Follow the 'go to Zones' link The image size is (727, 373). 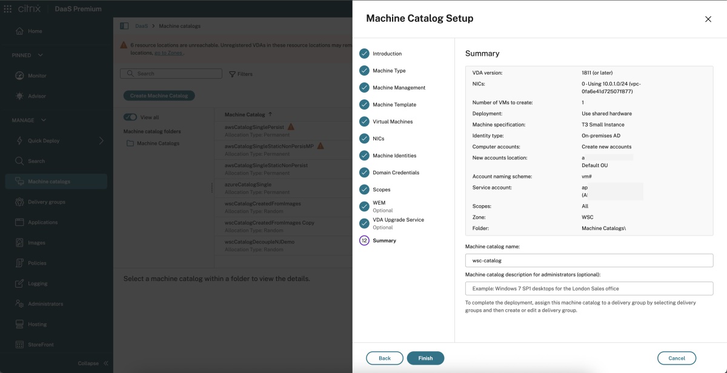point(168,53)
